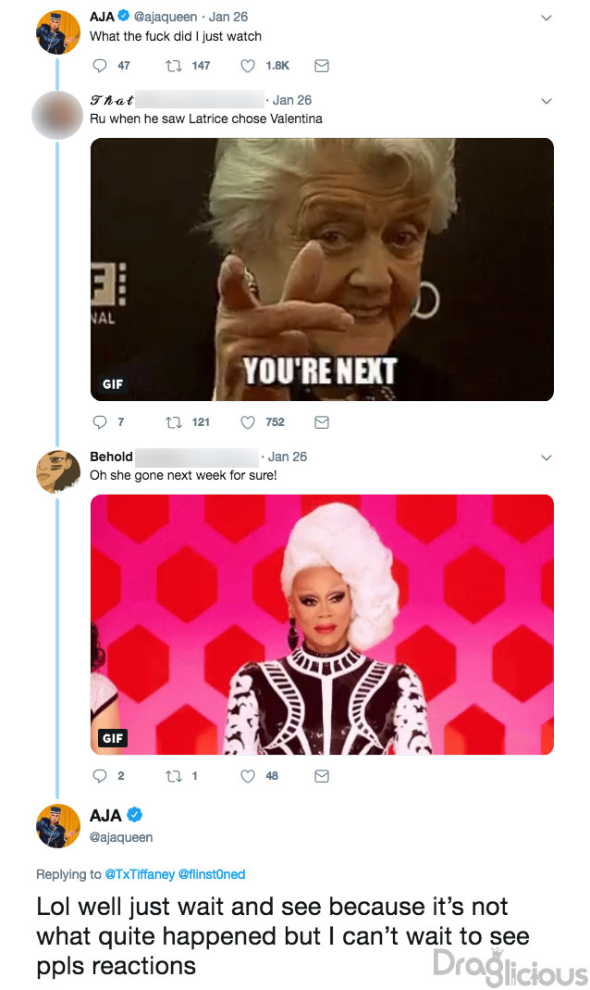This screenshot has height=990, width=590.
Task: Like the tweet with 752 likes
Action: (248, 422)
